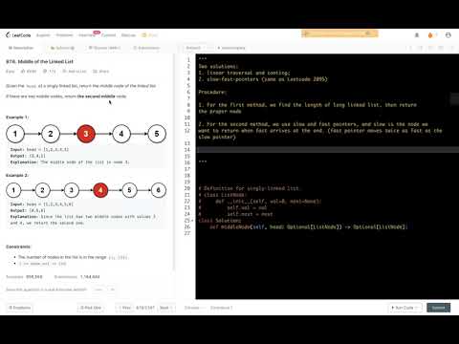The height and width of the screenshot is (344, 459).
Task: Open the language dropdown in editor toolbar
Action: 195,48
